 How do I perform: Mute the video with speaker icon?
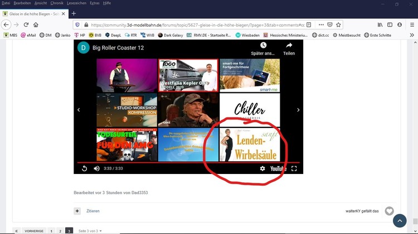click(96, 168)
